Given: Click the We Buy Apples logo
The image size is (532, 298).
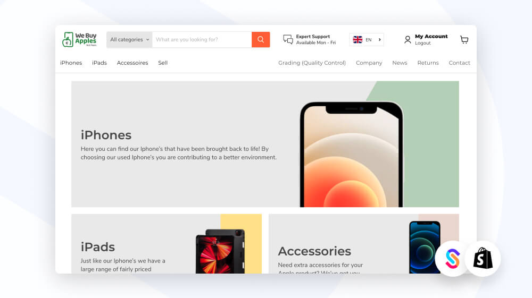Looking at the screenshot, I should coord(79,40).
